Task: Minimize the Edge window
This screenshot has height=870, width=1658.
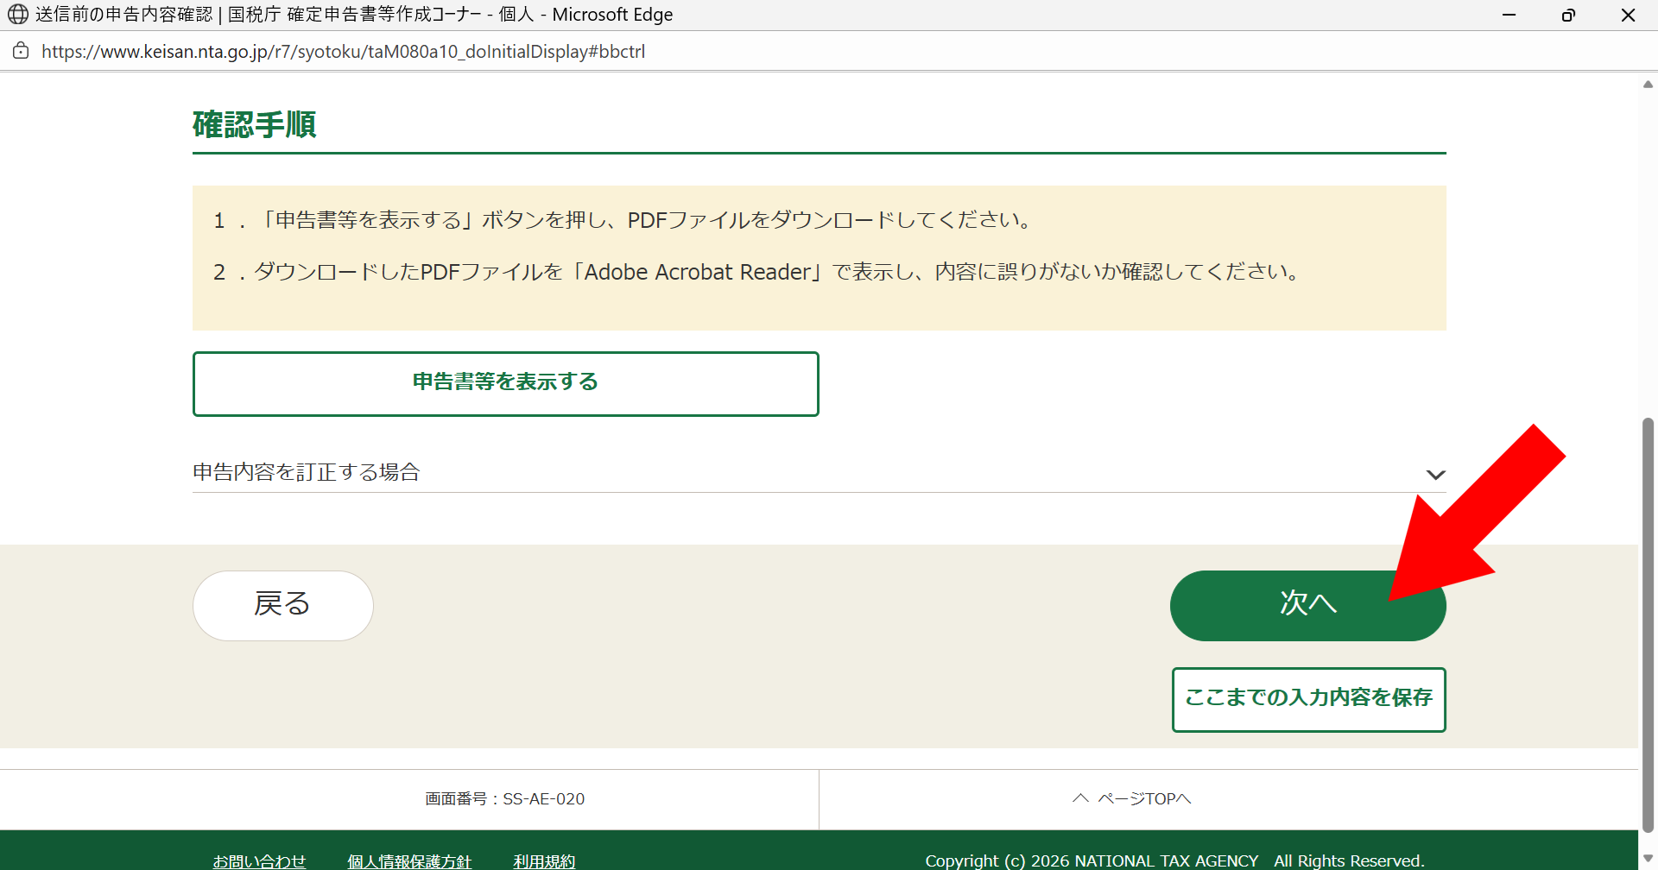Action: click(1509, 14)
